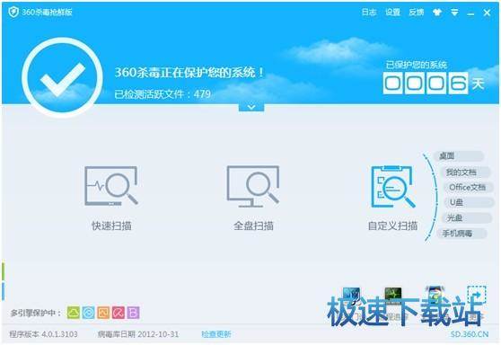Minimize the 360杀毒 window
The width and height of the screenshot is (501, 345).
470,13
